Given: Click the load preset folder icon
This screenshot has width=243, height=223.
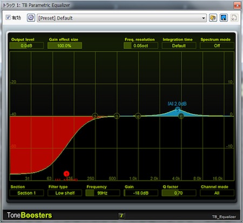Looking at the screenshot, I should point(213,18).
